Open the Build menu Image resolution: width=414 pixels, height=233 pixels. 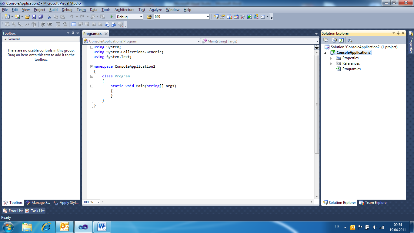click(x=53, y=10)
